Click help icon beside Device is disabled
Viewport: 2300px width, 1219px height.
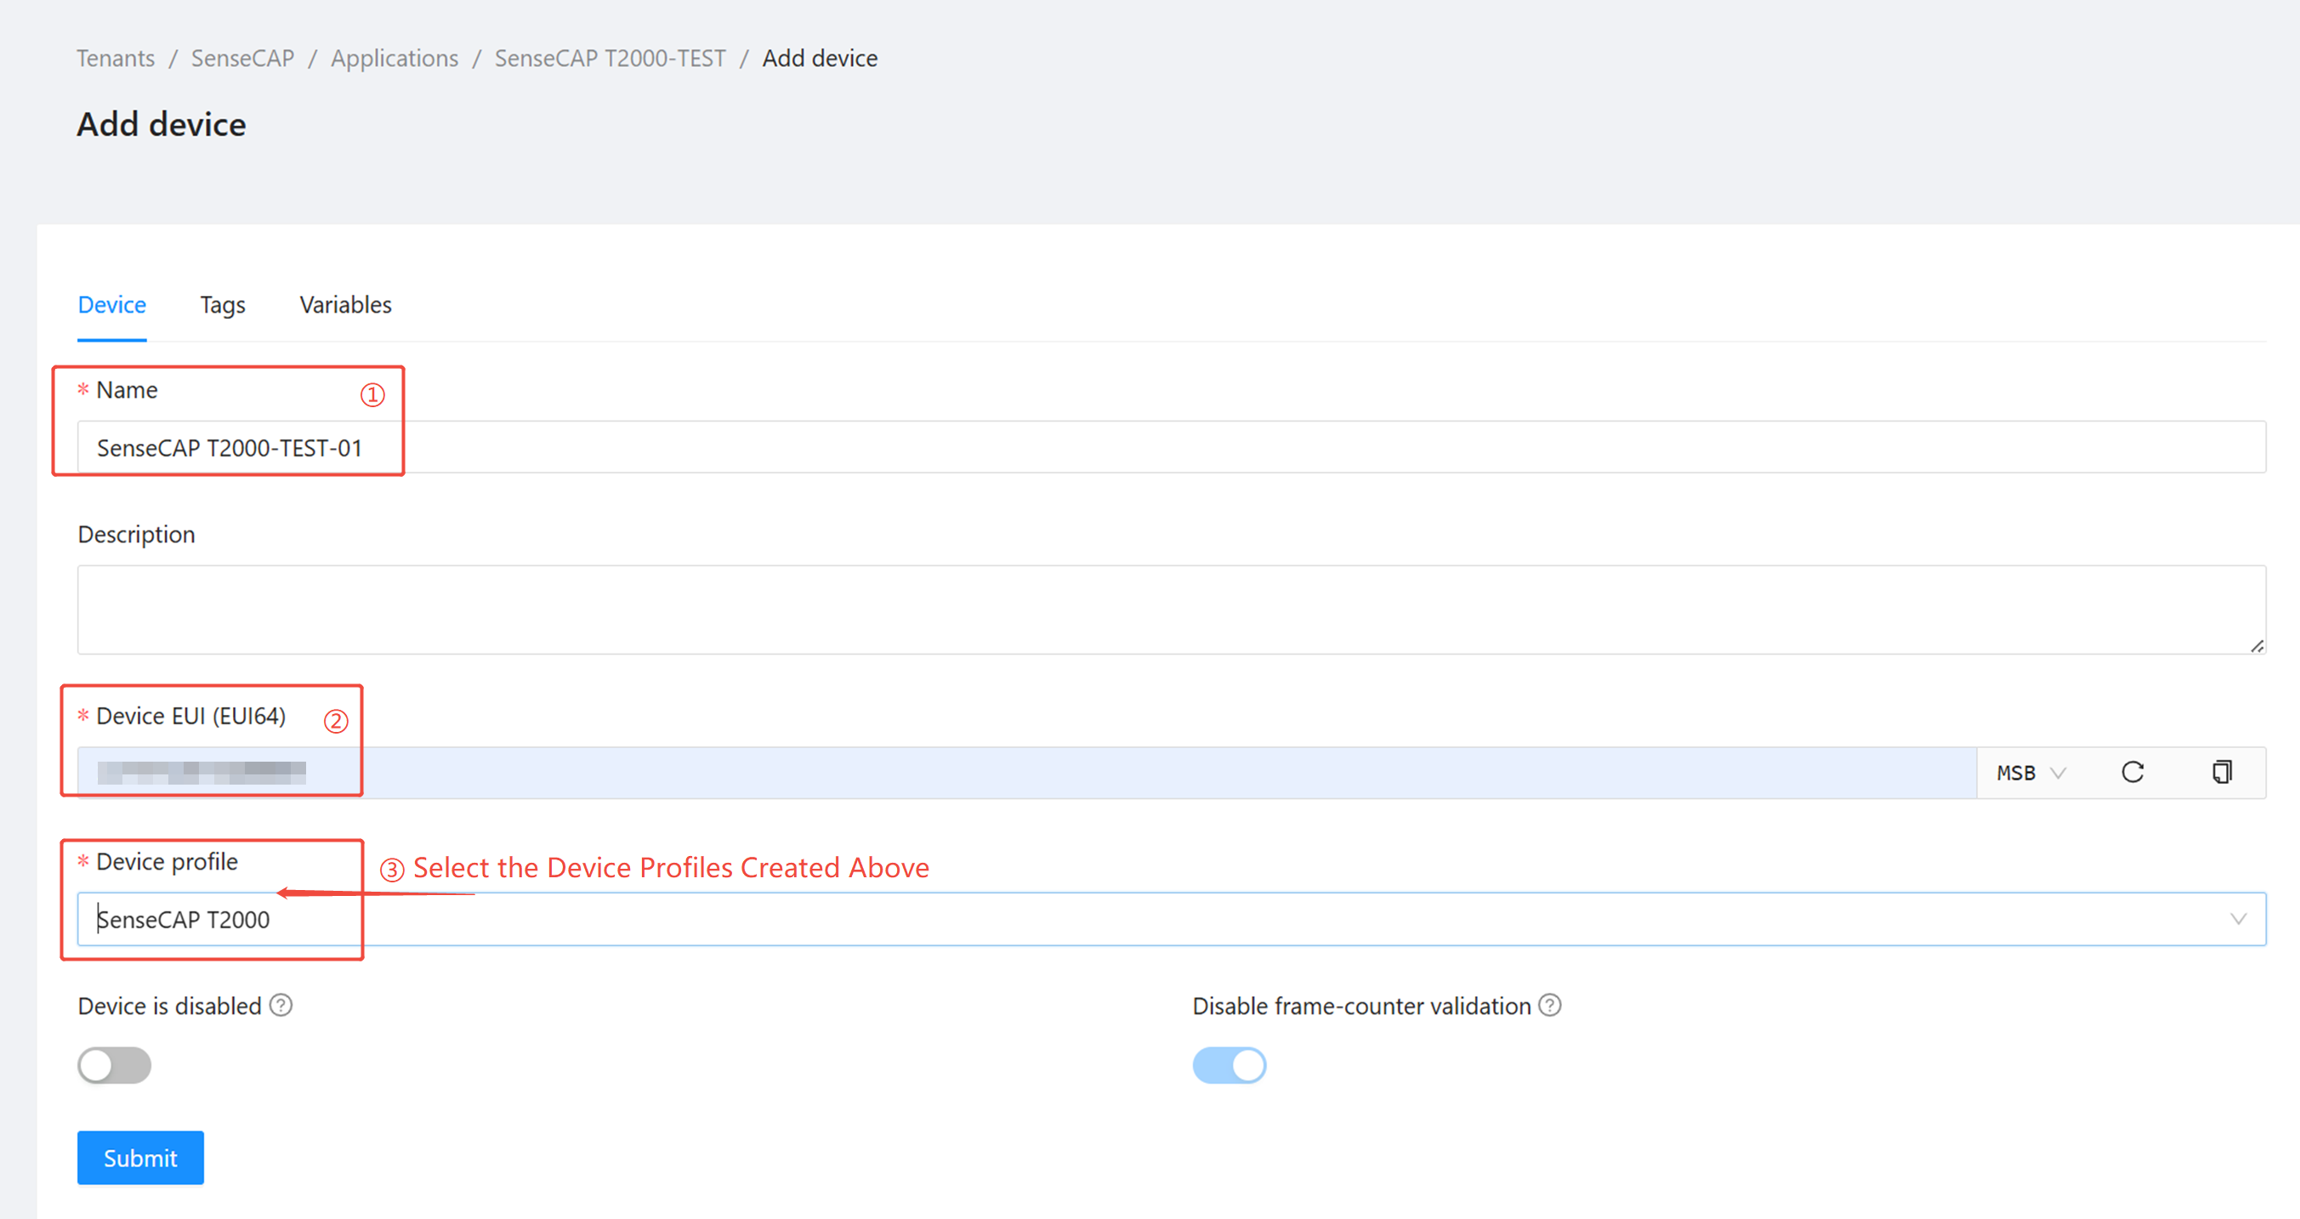281,1006
